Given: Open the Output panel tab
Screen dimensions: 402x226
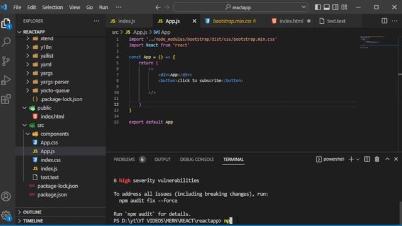Looking at the screenshot, I should coord(163,159).
